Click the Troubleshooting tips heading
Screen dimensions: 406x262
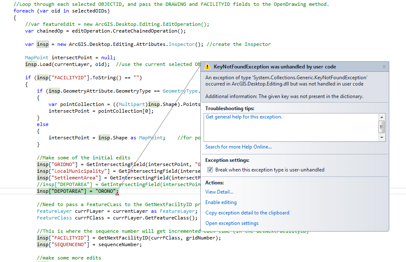coord(230,108)
